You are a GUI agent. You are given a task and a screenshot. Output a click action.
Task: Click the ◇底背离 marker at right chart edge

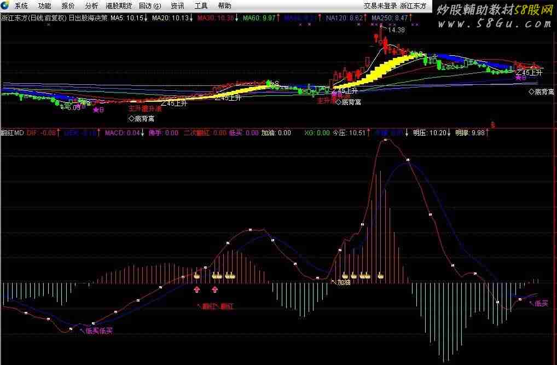tap(541, 92)
